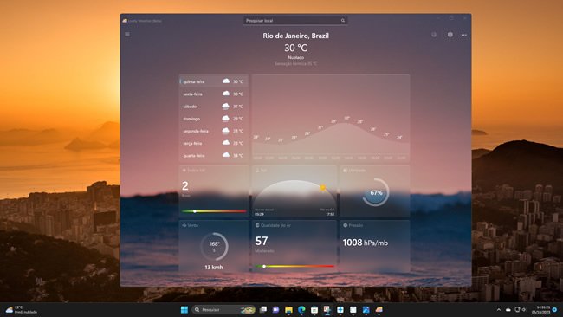Image resolution: width=563 pixels, height=317 pixels.
Task: Click the magnifier icon in search box
Action: (x=343, y=21)
